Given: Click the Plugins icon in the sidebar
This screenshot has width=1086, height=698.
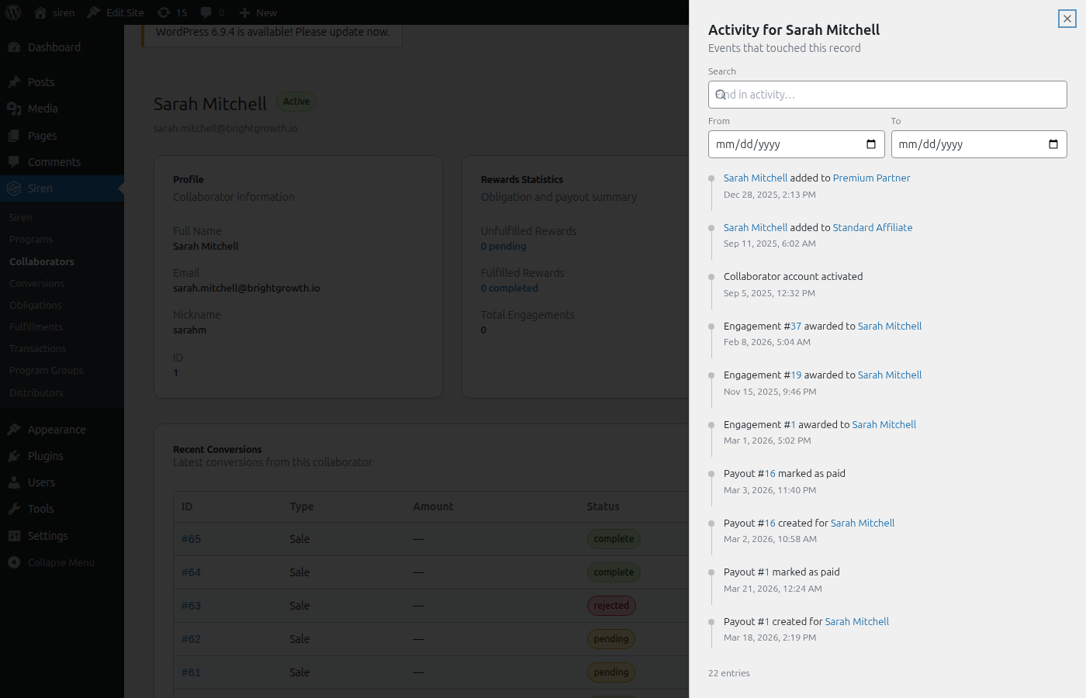Looking at the screenshot, I should [14, 455].
